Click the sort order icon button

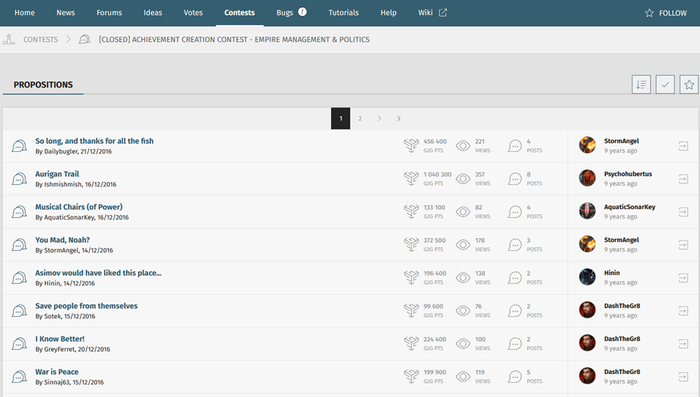click(641, 85)
